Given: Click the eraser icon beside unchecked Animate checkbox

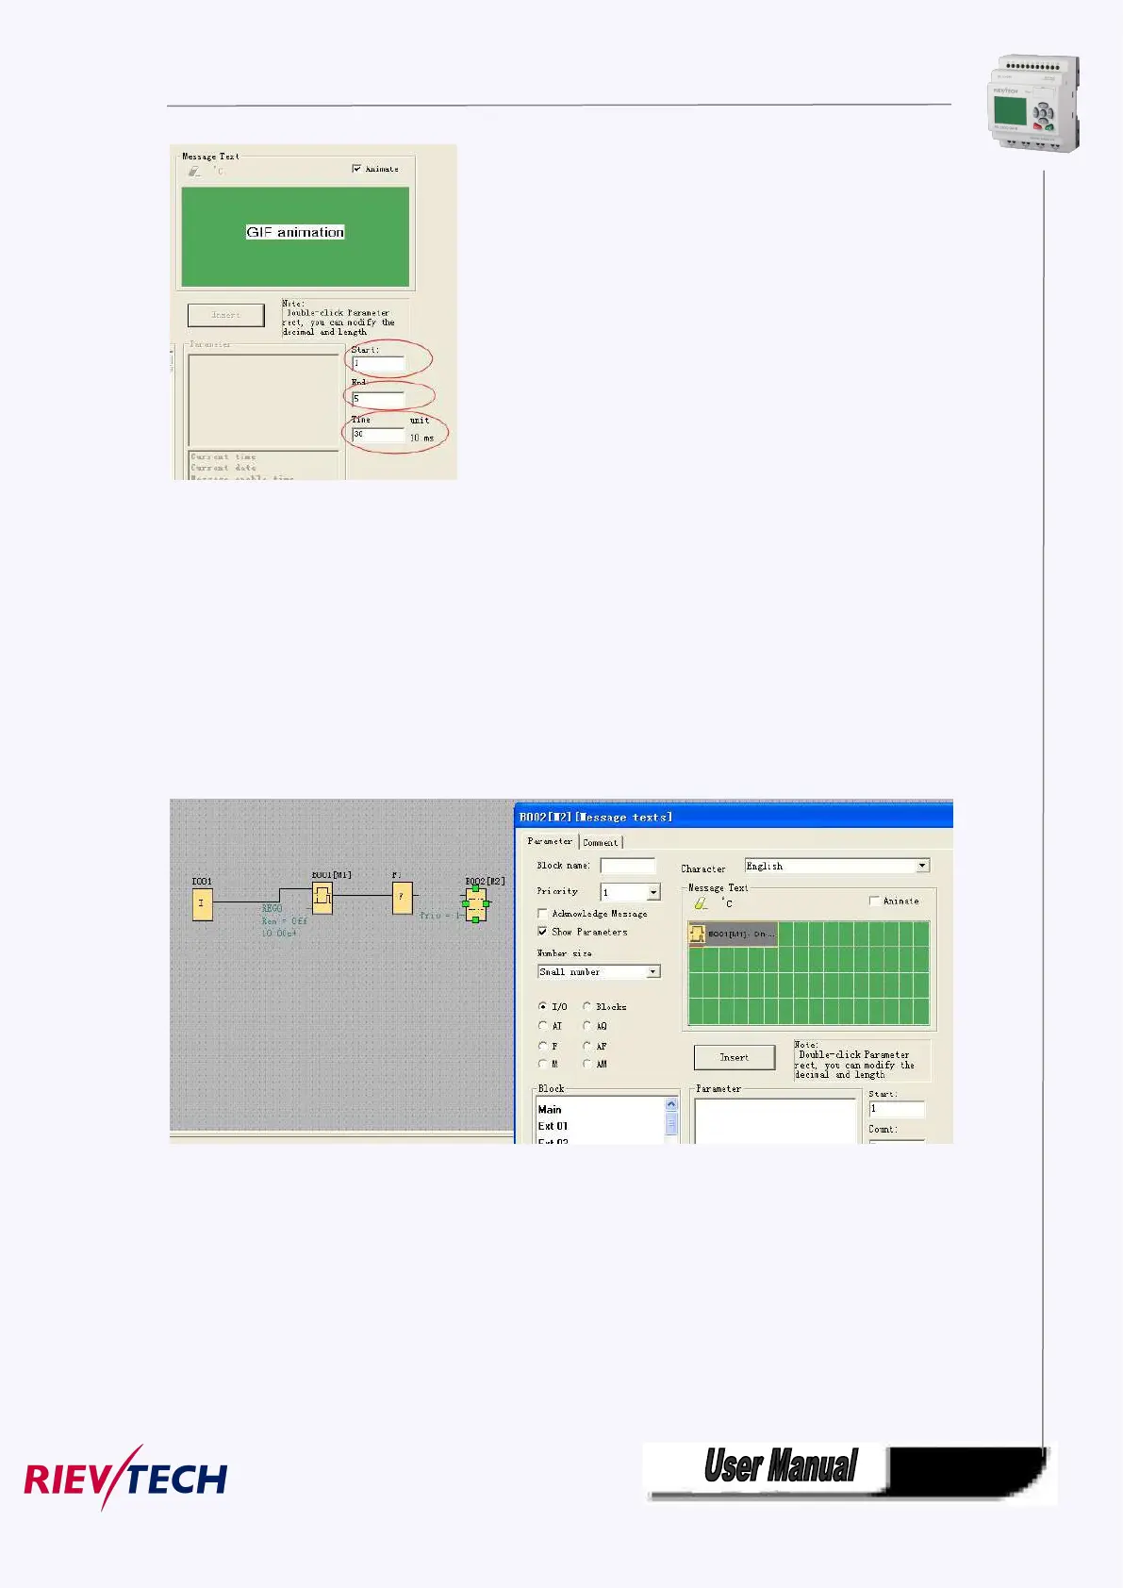Looking at the screenshot, I should tap(701, 902).
